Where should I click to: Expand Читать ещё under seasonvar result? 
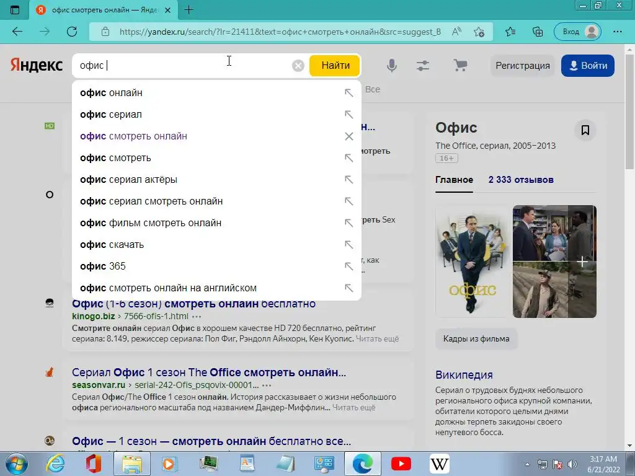pyautogui.click(x=353, y=408)
